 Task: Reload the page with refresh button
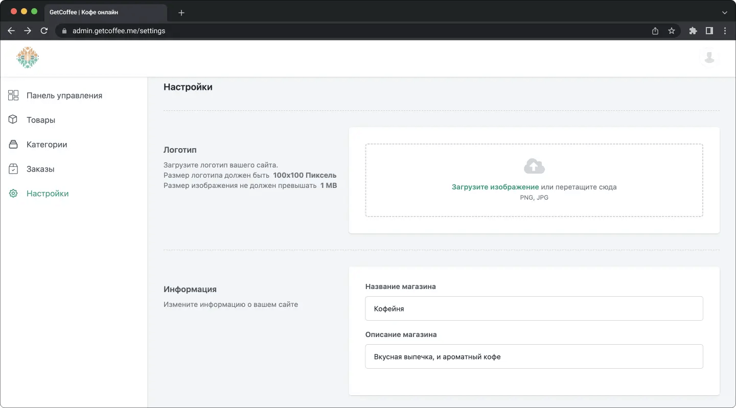(x=44, y=31)
